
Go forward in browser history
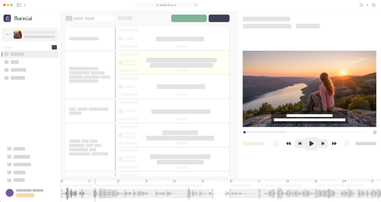coord(30,5)
